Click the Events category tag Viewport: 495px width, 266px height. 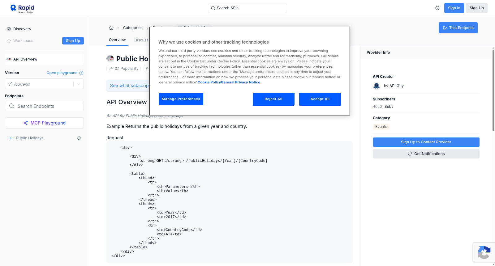coord(381,127)
